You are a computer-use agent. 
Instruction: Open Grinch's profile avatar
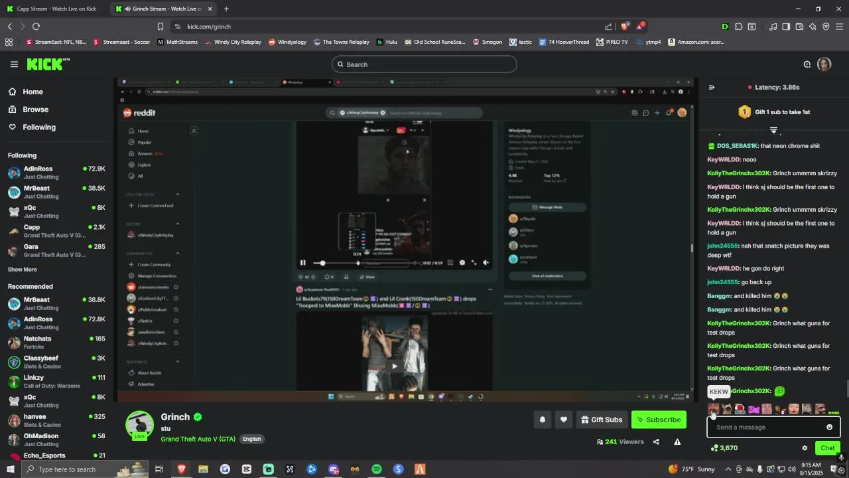pyautogui.click(x=140, y=426)
